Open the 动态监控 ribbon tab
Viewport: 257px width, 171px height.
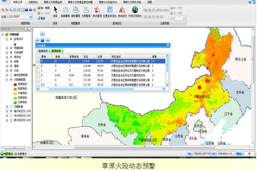coord(33,2)
